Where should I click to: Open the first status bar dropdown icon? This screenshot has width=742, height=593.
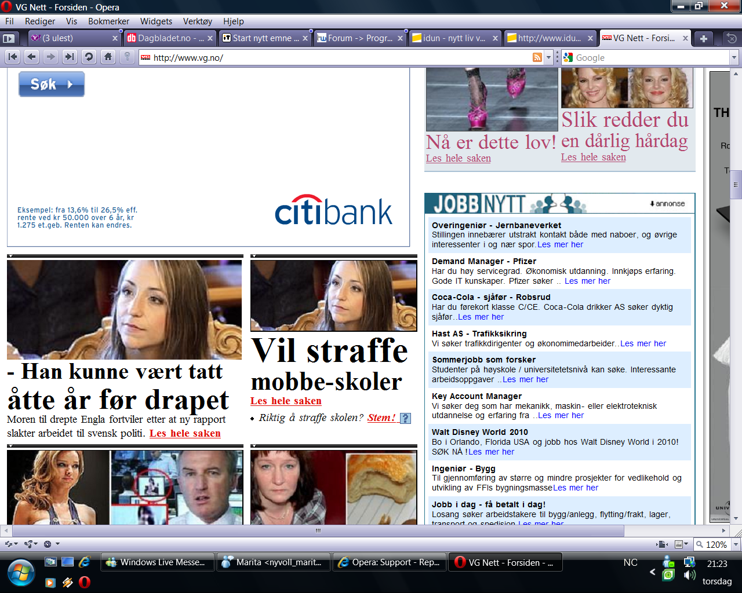point(12,544)
